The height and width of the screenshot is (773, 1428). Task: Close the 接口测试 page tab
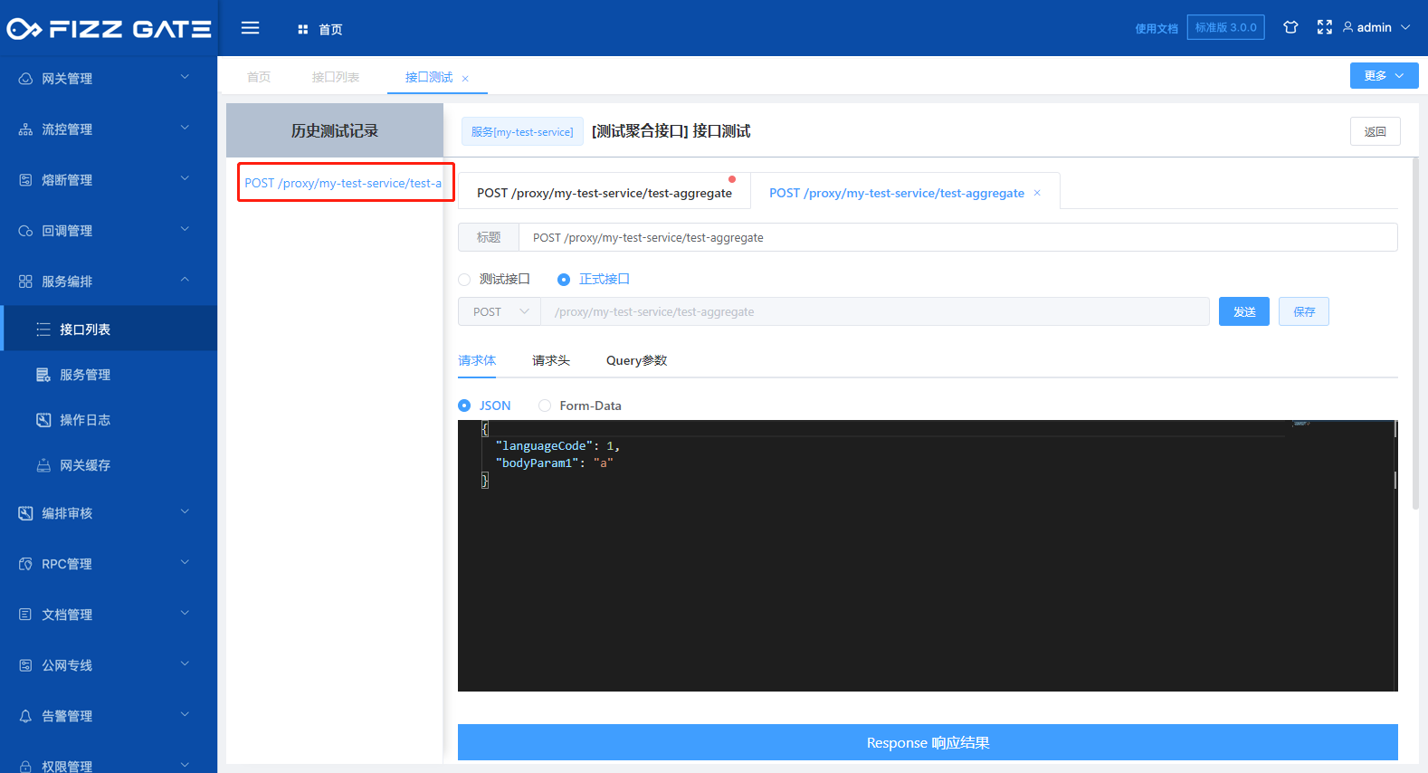pyautogui.click(x=465, y=79)
